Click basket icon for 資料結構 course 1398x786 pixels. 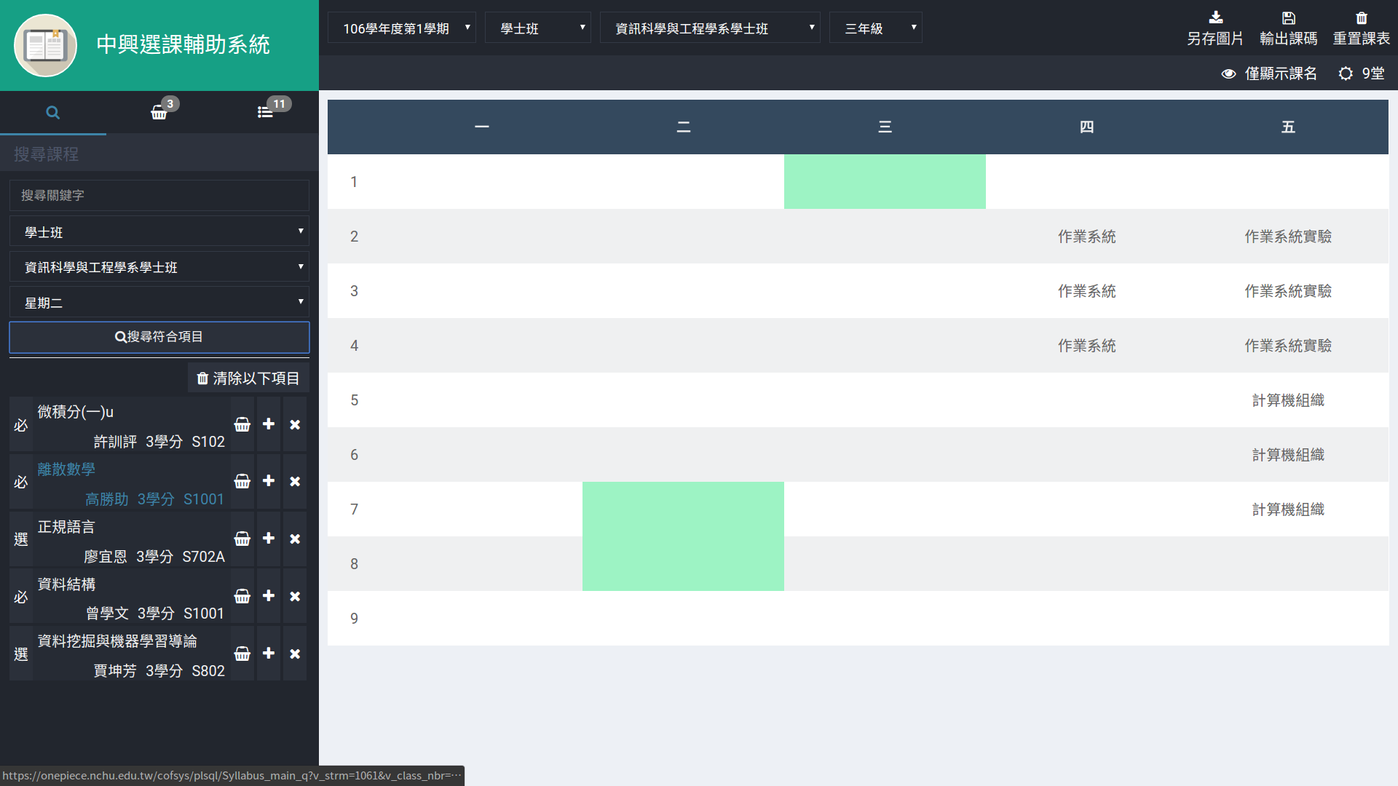click(x=242, y=596)
